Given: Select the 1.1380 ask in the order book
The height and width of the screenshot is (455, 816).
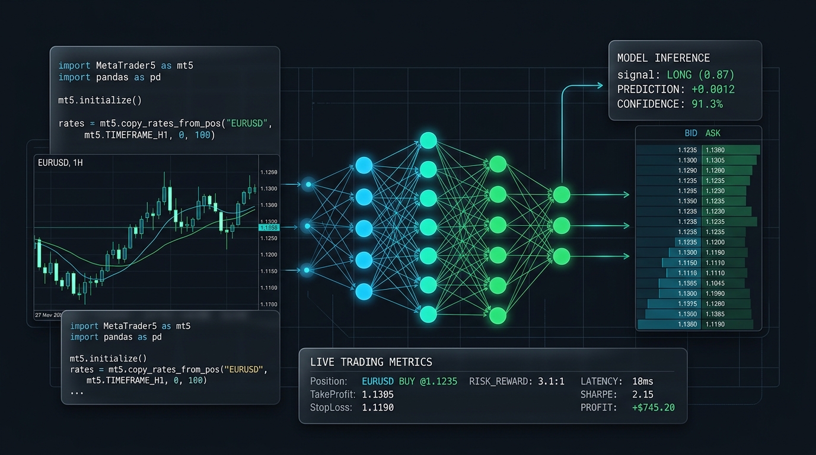Looking at the screenshot, I should [x=715, y=150].
